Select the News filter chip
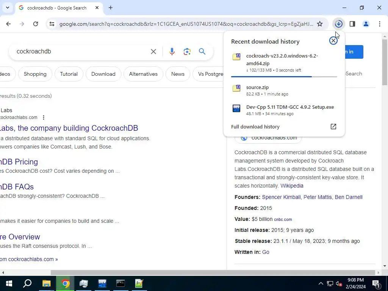 click(178, 74)
